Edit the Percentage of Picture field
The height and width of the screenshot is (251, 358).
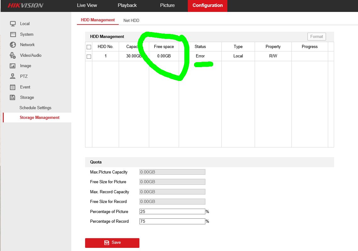pyautogui.click(x=172, y=211)
